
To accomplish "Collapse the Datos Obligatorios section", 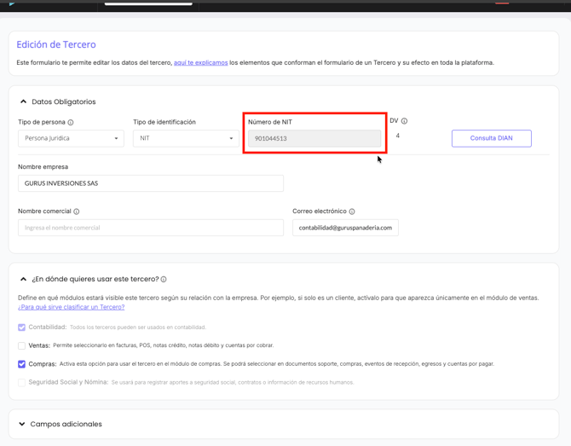I will tap(23, 102).
